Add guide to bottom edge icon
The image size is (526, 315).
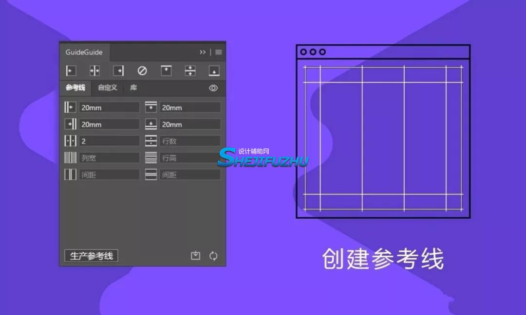coord(214,70)
